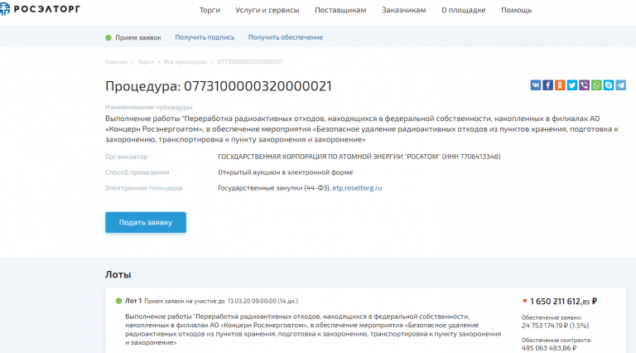Click the Прием заявок status text
The image size is (636, 353).
tap(138, 38)
